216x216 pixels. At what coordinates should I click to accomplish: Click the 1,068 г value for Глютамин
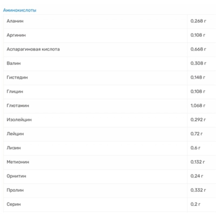(x=198, y=106)
